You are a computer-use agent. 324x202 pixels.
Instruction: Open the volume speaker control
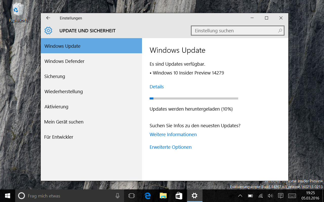click(x=270, y=196)
